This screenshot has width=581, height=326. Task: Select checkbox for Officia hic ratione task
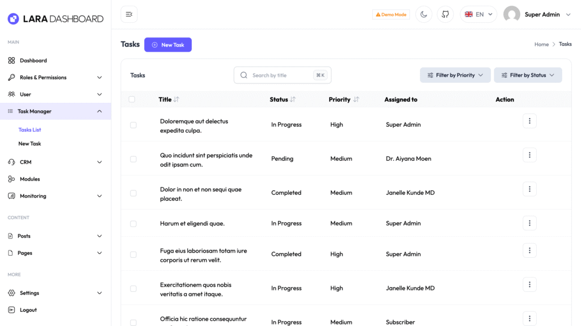133,323
